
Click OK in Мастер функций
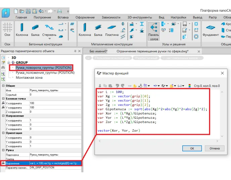pos(192,148)
